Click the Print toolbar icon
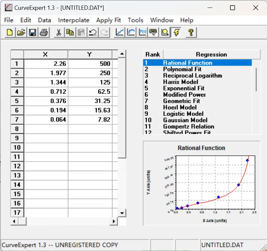 tap(44, 32)
